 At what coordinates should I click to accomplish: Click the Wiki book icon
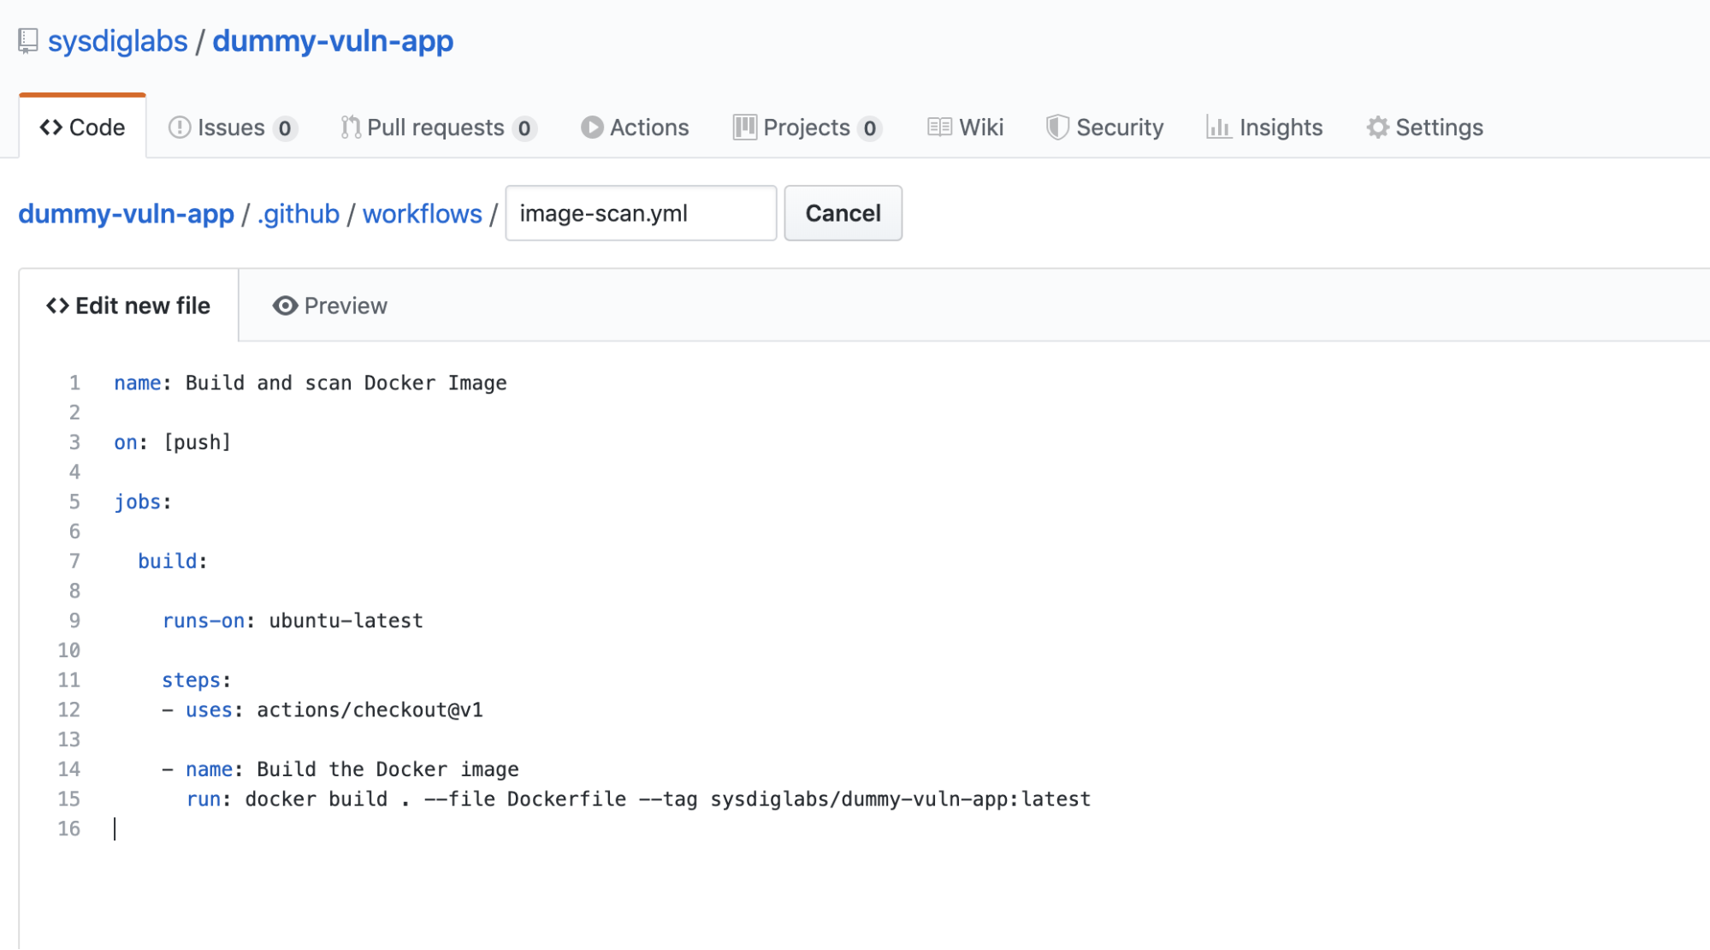(x=939, y=128)
